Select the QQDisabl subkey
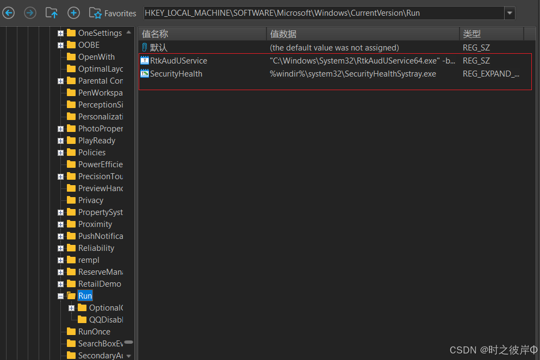This screenshot has width=540, height=360. point(106,320)
